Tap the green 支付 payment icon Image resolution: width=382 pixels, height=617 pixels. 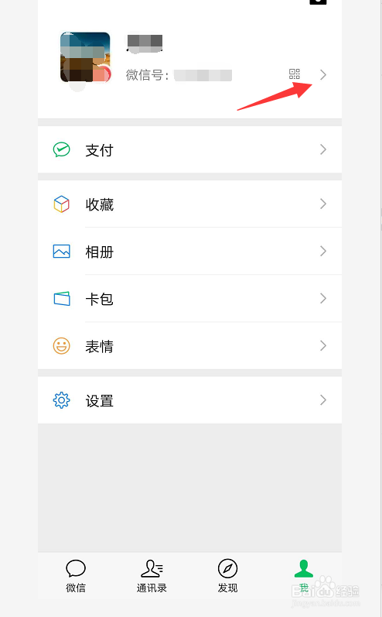[61, 149]
